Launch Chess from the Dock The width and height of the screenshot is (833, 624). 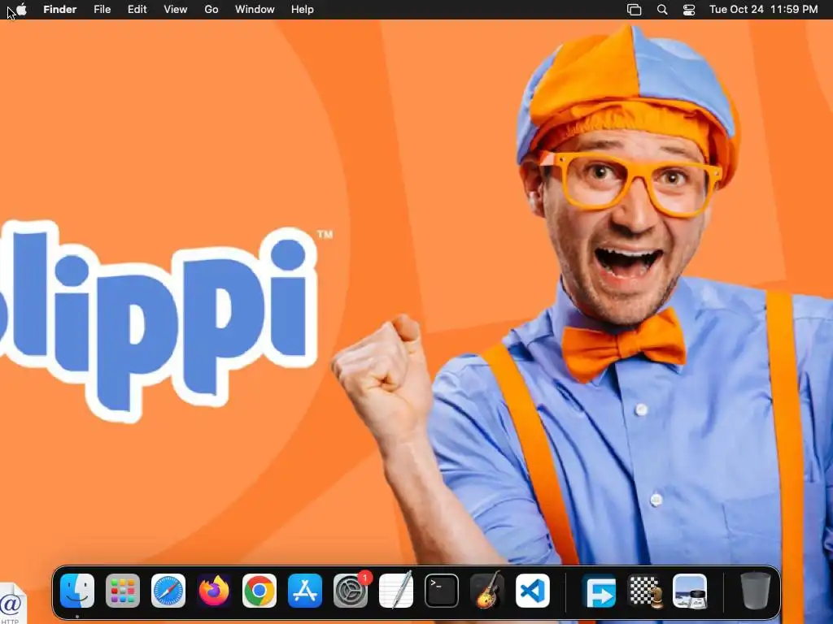[x=645, y=591]
